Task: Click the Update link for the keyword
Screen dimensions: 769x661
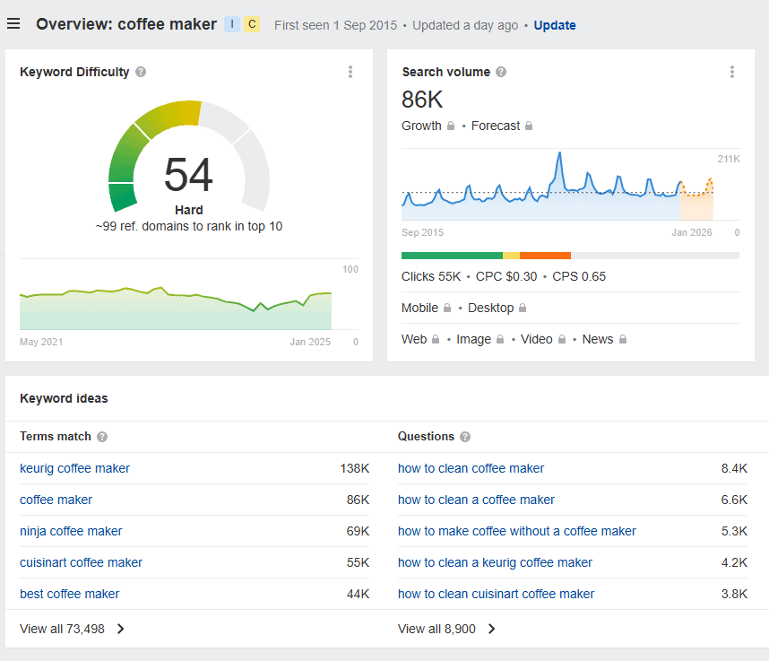Action: tap(555, 25)
